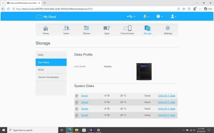
Task: Click the Good status of Drive4
Action: tap(147, 115)
